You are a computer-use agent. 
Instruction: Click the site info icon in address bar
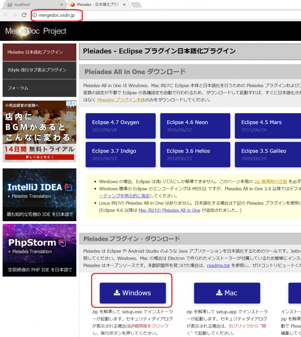pyautogui.click(x=35, y=15)
